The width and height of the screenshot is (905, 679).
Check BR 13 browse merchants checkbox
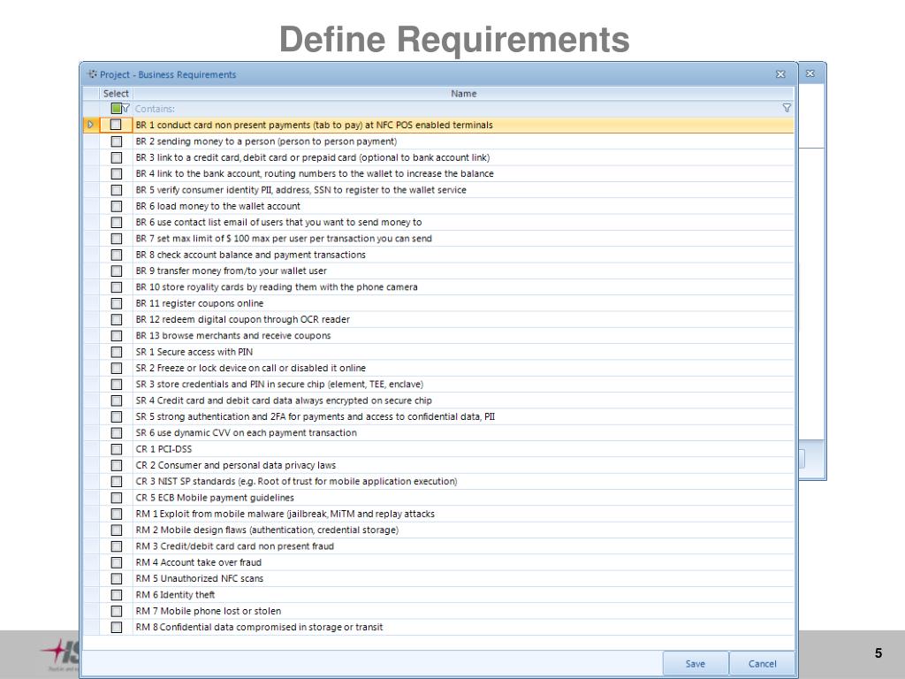pyautogui.click(x=117, y=335)
